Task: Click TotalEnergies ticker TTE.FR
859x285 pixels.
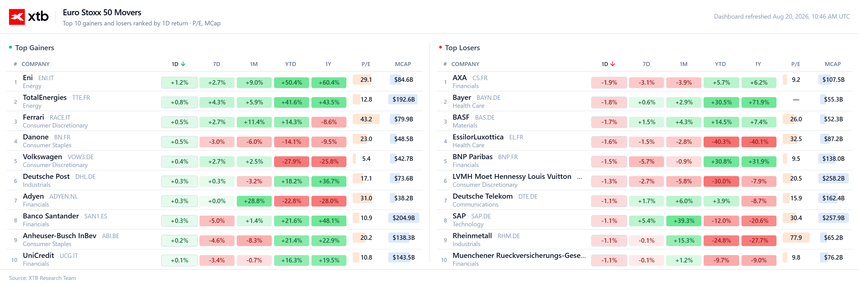Action: coord(81,98)
